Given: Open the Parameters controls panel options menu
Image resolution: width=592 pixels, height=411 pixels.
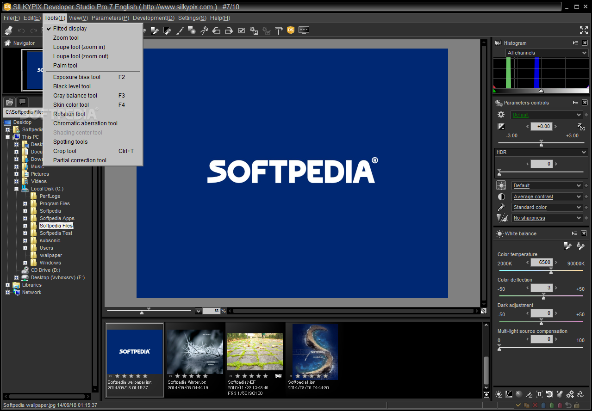Looking at the screenshot, I should point(575,103).
